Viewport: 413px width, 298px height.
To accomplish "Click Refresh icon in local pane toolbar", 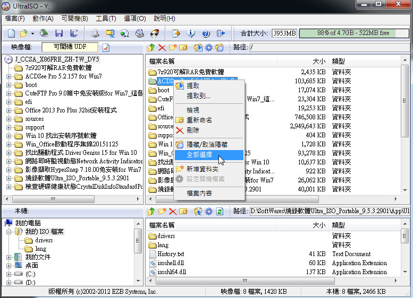I will tap(220, 211).
